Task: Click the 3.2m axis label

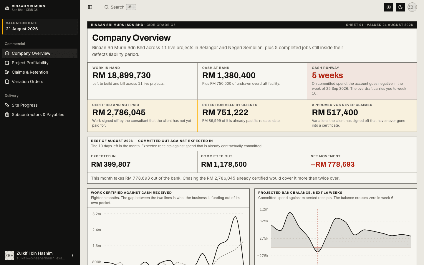Action: click(97, 214)
